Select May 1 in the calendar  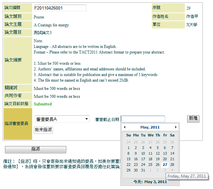129,148
